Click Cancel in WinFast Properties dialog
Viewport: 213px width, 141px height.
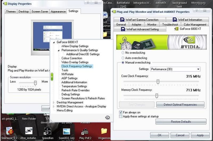click(180, 135)
